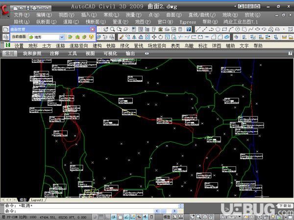Select the Rectangle draw tool

click(x=224, y=29)
